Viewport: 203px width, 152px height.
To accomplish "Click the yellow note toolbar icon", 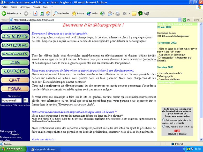I will pos(134,13).
